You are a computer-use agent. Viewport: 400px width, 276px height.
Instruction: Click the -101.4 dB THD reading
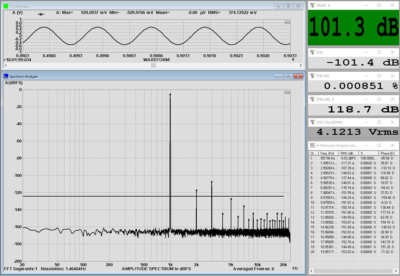coord(363,62)
